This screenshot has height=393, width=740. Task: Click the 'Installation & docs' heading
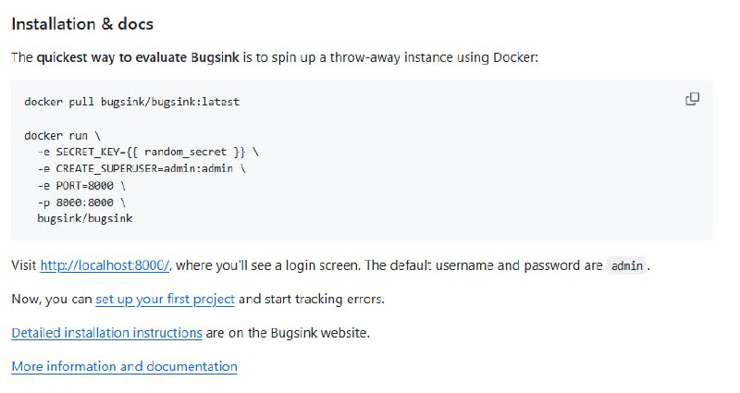pyautogui.click(x=82, y=23)
